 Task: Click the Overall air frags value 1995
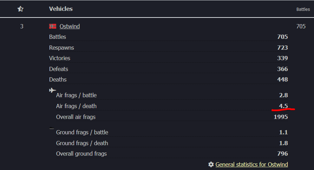tap(281, 117)
